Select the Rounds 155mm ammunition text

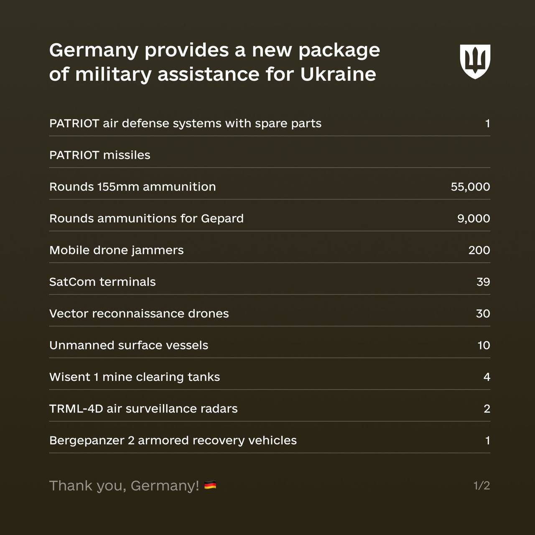pos(132,186)
